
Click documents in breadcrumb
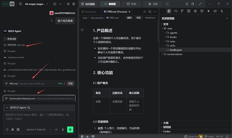(x=97, y=18)
